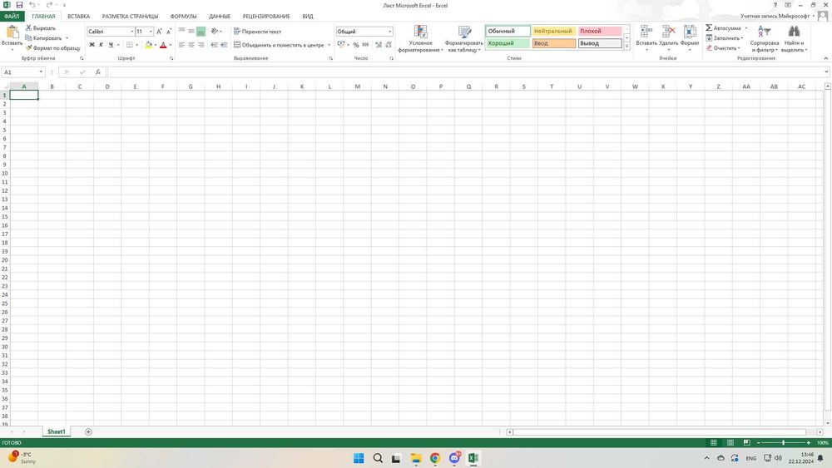Pick yellow fill color bucket

pos(149,45)
